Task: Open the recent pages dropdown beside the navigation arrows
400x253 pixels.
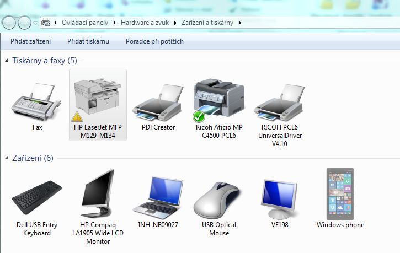Action: pos(35,23)
